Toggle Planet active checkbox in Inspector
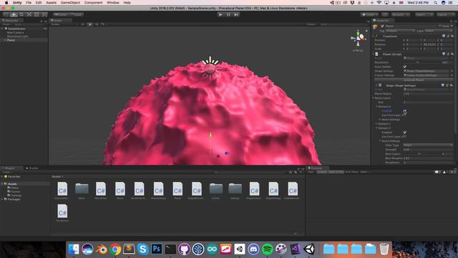This screenshot has width=458, height=258. (x=382, y=26)
